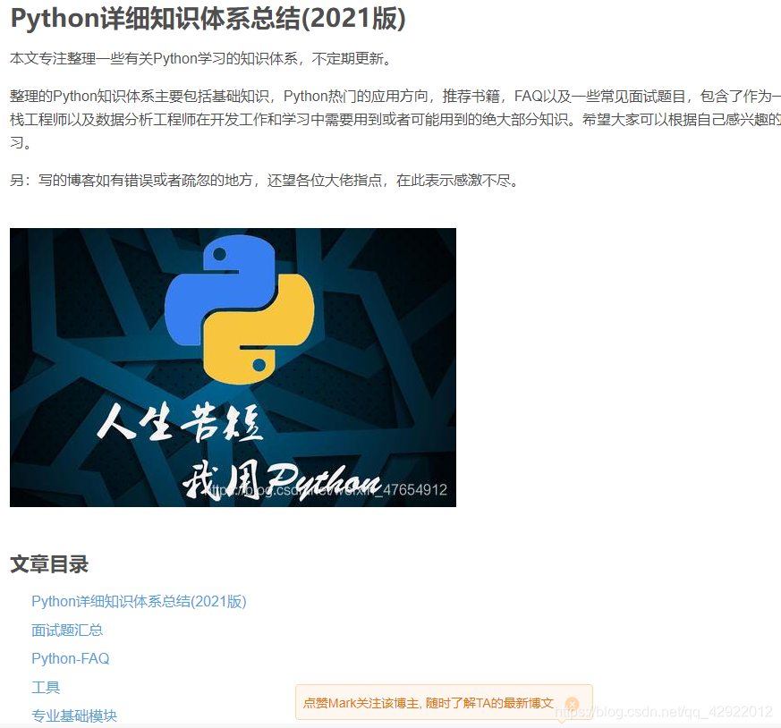Click the Python logo banner image

click(x=233, y=368)
